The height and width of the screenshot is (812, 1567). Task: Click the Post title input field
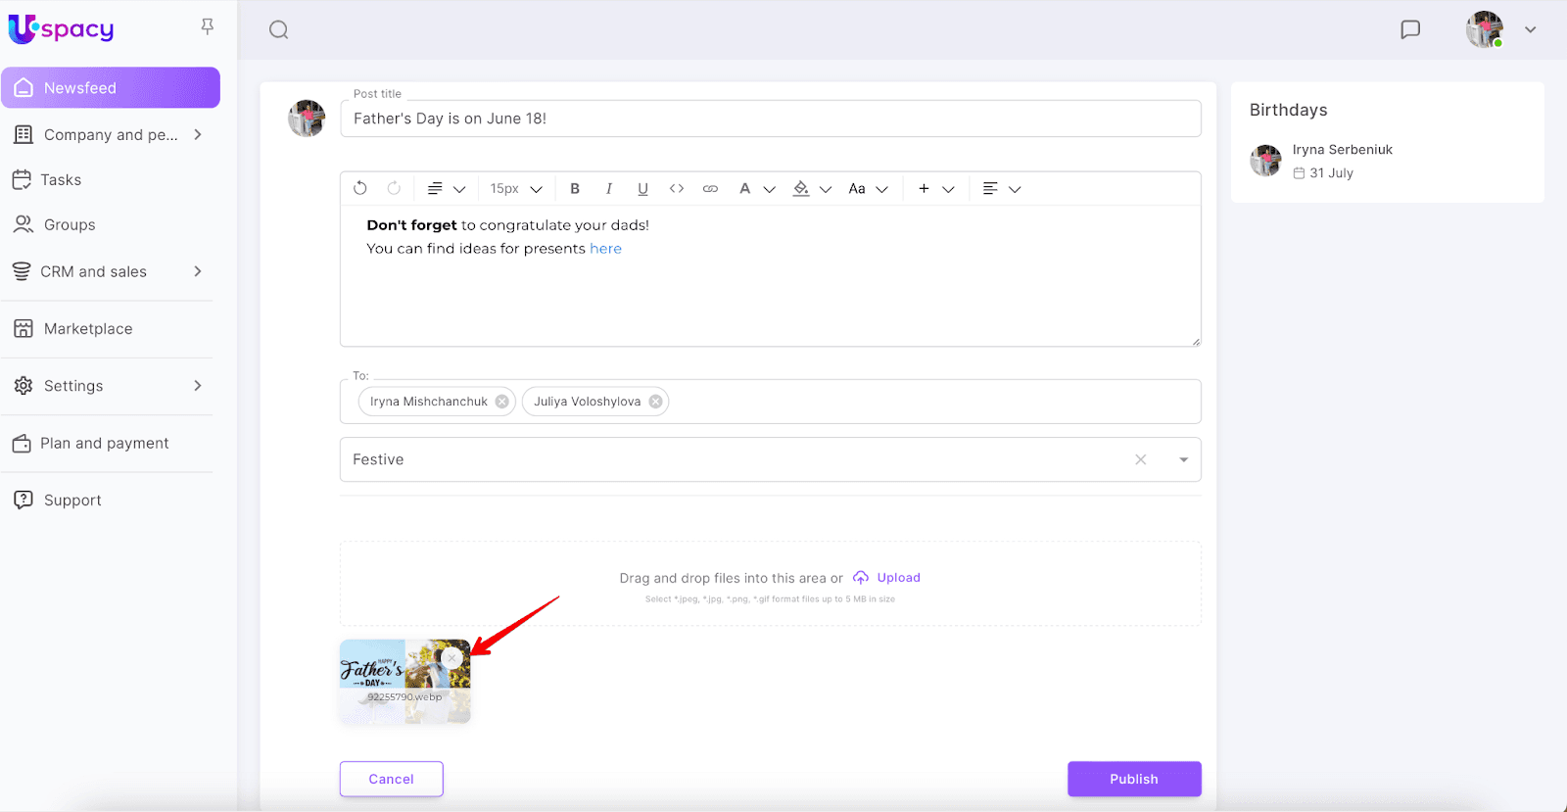tap(770, 119)
